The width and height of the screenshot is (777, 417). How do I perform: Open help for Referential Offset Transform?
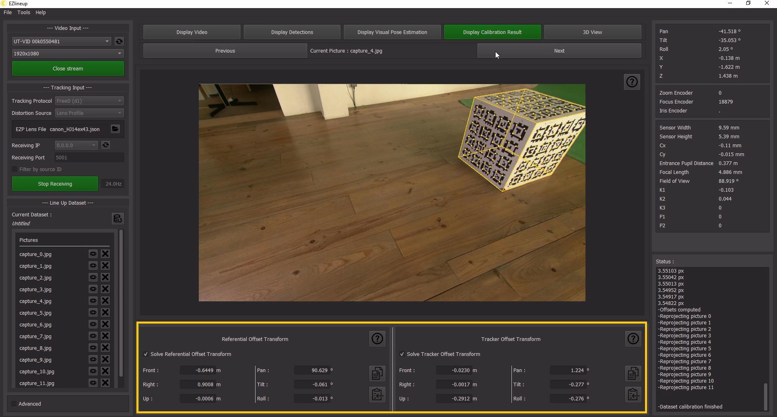point(377,339)
